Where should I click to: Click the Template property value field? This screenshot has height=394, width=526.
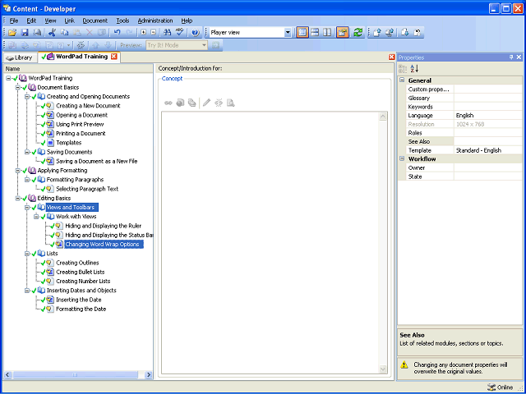(x=487, y=150)
